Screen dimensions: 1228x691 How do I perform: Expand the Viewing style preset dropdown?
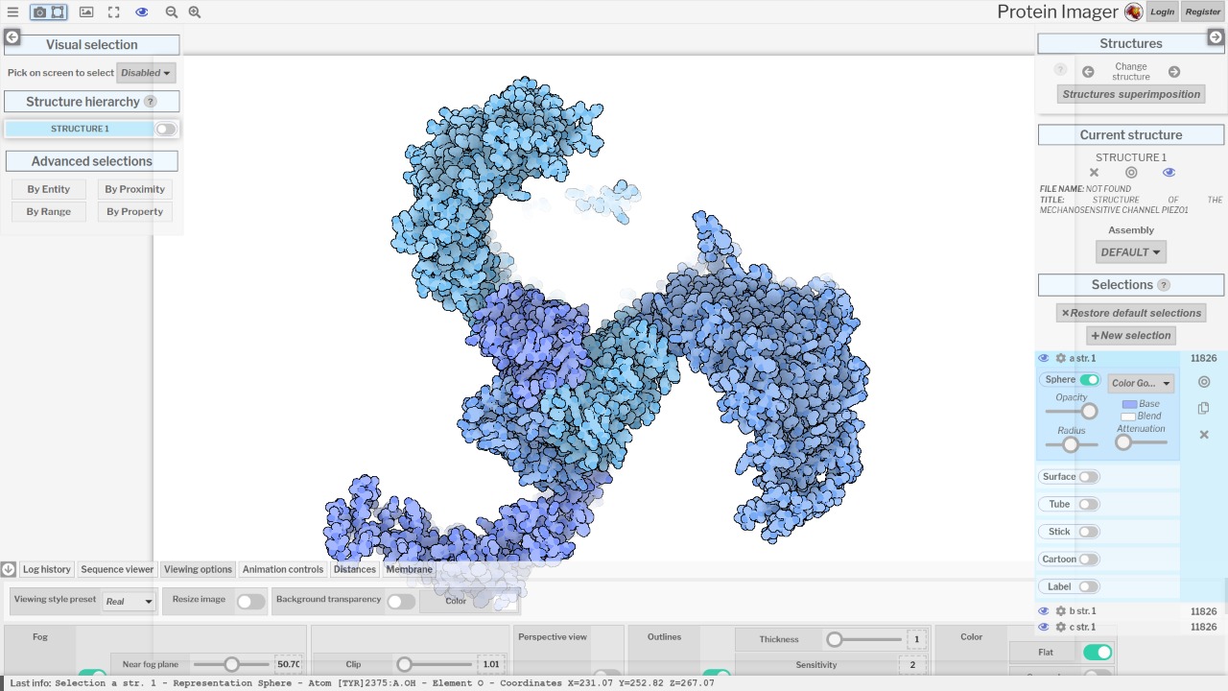tap(130, 601)
